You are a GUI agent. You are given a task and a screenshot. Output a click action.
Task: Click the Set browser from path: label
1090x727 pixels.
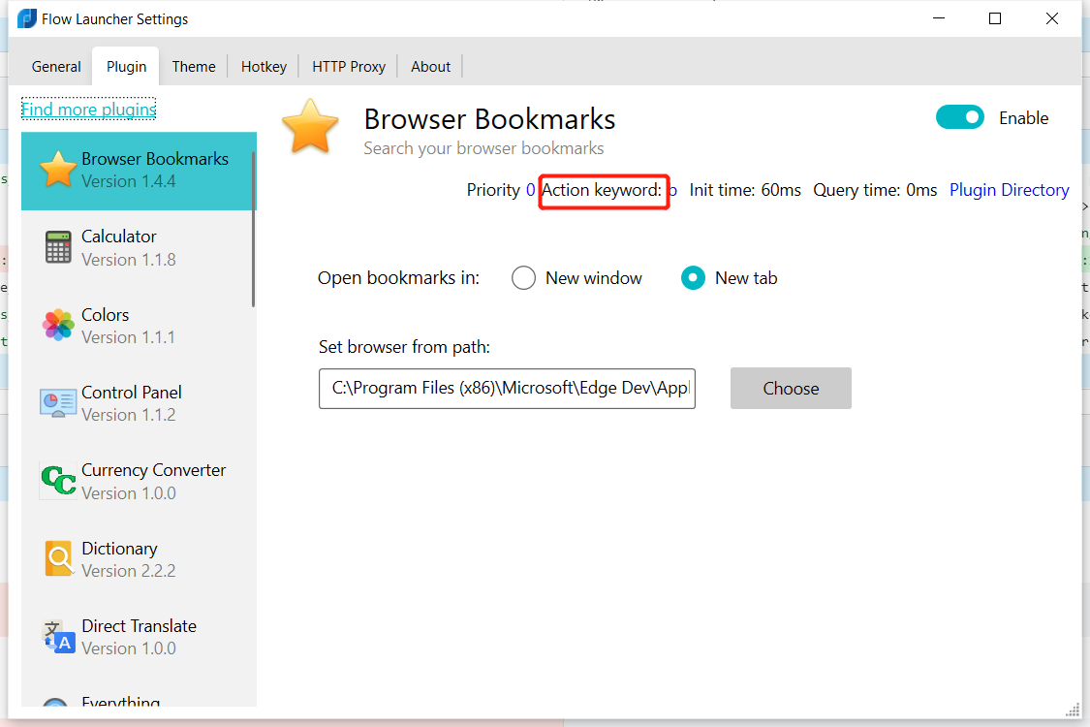click(x=404, y=346)
